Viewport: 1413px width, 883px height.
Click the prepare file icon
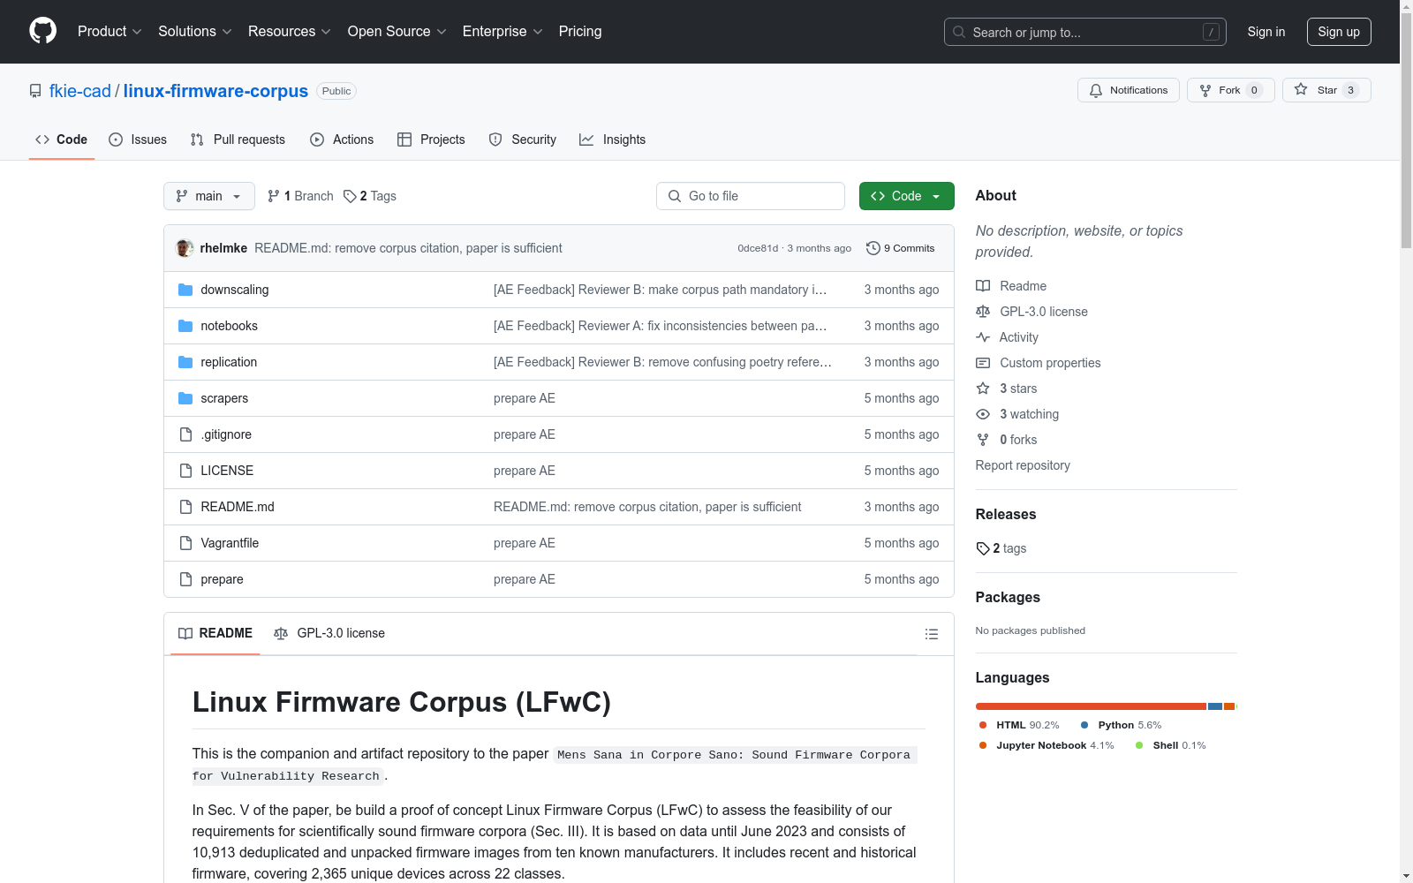pyautogui.click(x=185, y=579)
